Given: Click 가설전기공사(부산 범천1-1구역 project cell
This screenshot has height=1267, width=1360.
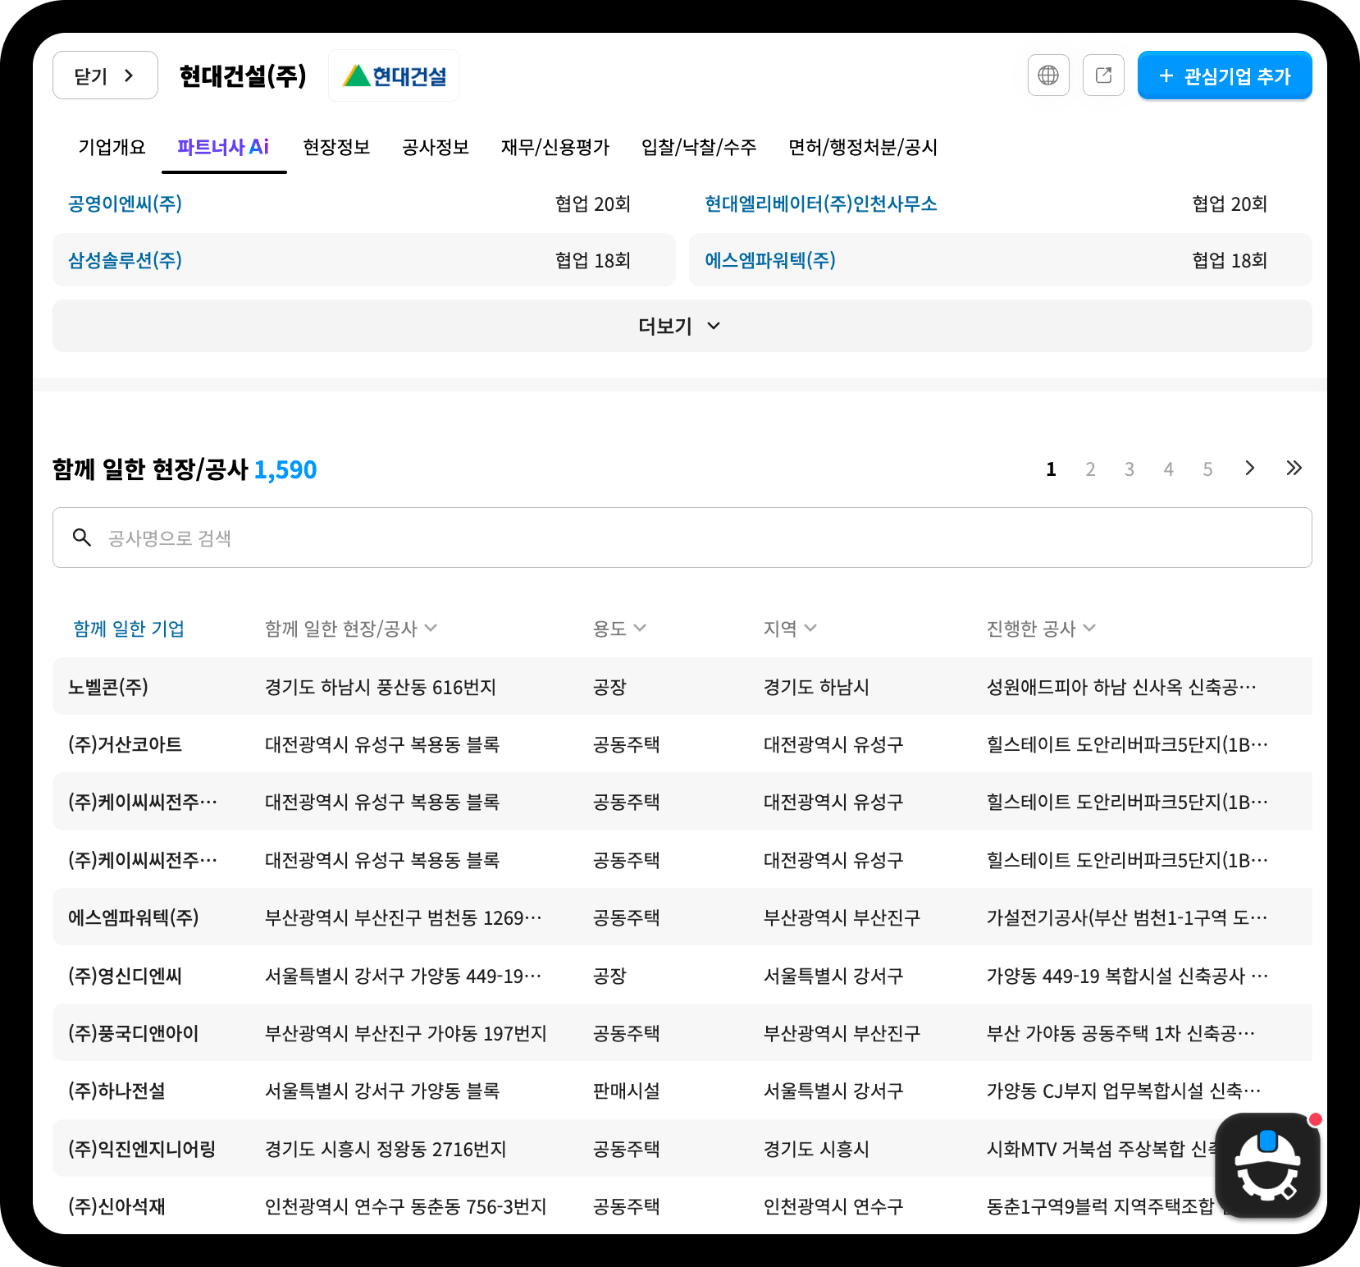Looking at the screenshot, I should (x=1127, y=917).
